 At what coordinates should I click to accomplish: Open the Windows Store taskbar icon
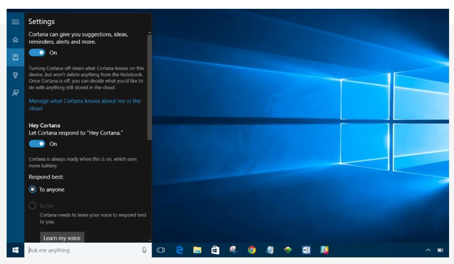coord(215,250)
